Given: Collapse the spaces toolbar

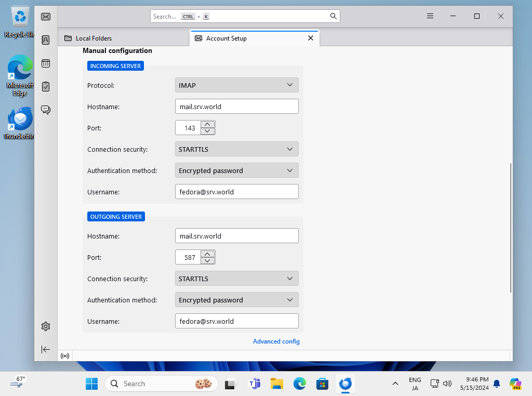Looking at the screenshot, I should 46,350.
